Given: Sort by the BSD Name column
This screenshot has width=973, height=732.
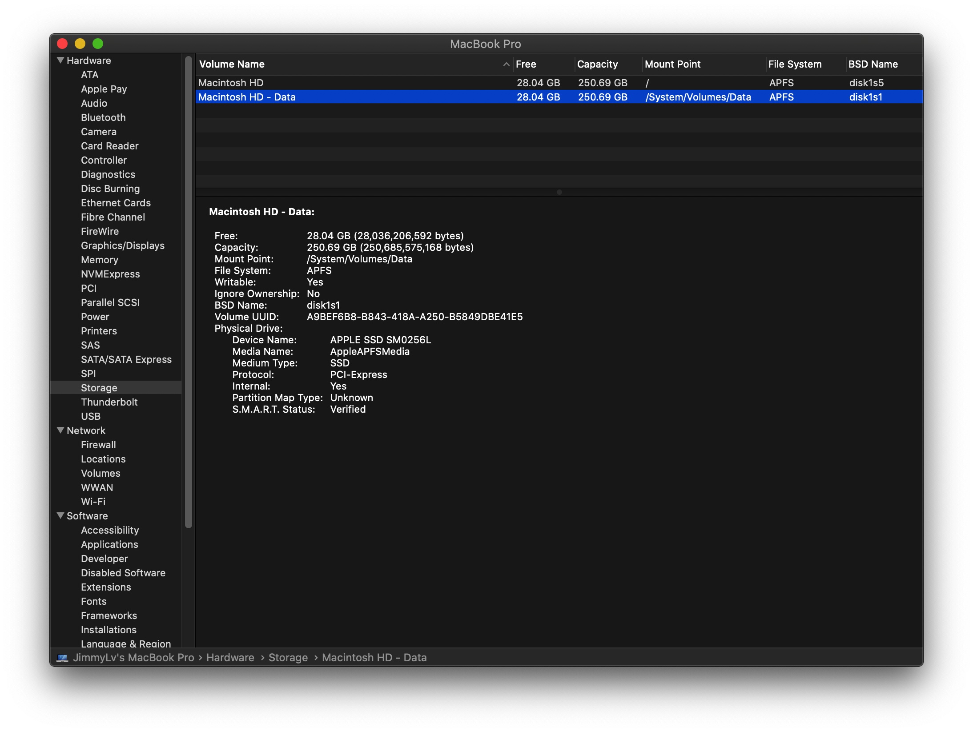Looking at the screenshot, I should [x=872, y=64].
